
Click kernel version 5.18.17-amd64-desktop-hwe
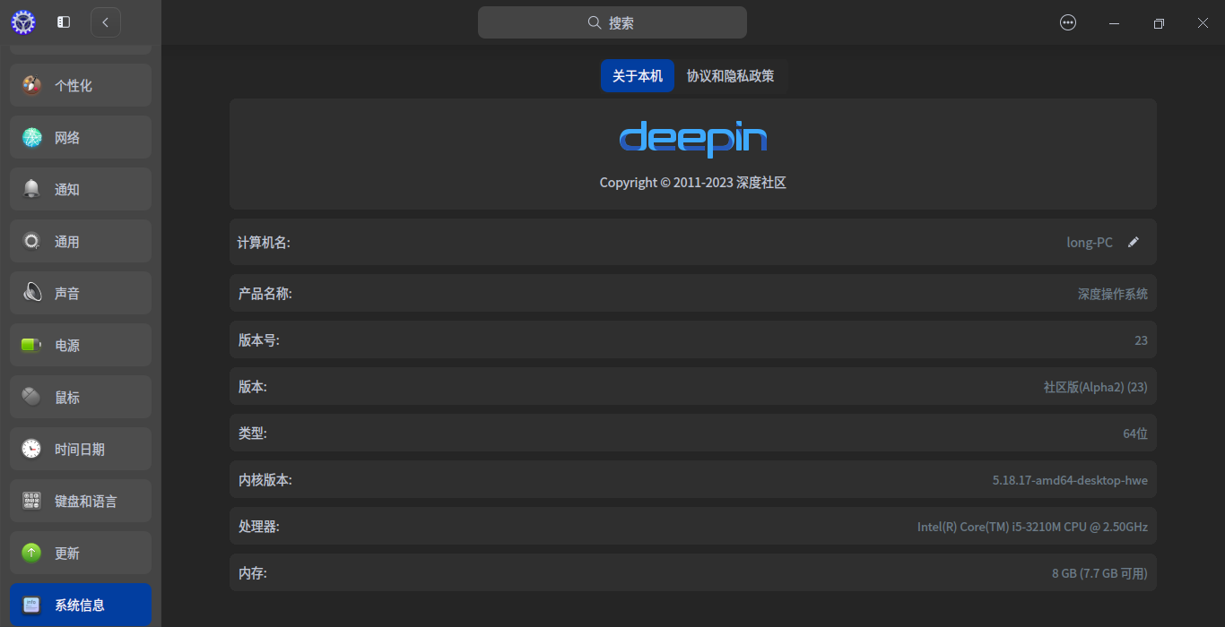pos(1070,480)
